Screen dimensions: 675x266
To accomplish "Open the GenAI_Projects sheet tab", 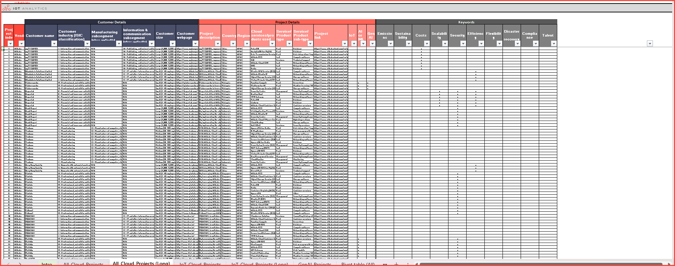I will click(314, 264).
